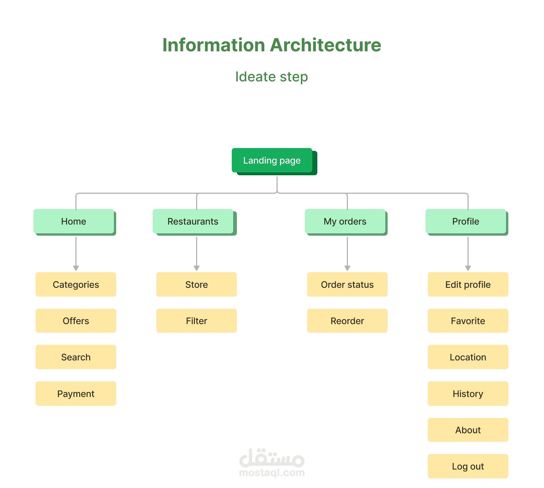Click the Ideate step subtitle
This screenshot has height=488, width=544.
pyautogui.click(x=272, y=77)
